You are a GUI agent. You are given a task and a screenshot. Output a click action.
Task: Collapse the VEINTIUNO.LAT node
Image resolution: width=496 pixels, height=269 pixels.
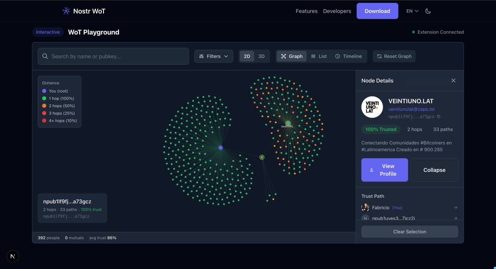[x=434, y=170]
